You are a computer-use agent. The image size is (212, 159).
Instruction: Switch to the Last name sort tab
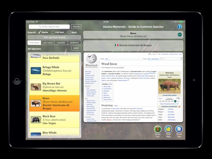[x=48, y=43]
